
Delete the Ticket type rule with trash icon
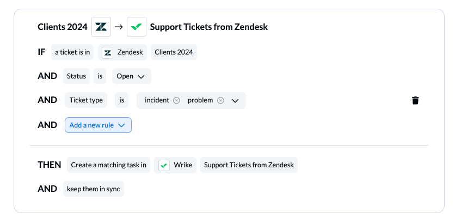pyautogui.click(x=415, y=100)
